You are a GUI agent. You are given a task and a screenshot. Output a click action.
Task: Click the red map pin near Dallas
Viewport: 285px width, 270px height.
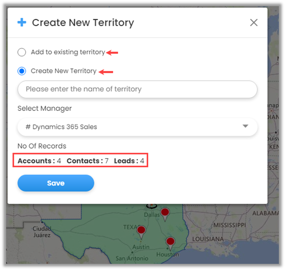point(165,213)
